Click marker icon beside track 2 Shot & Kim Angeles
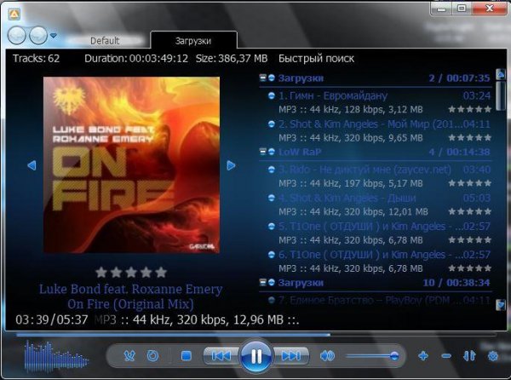This screenshot has height=380, width=511. pos(271,124)
